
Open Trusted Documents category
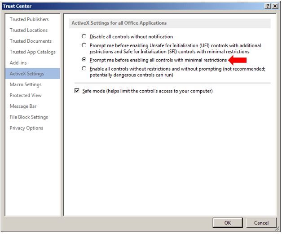31,41
